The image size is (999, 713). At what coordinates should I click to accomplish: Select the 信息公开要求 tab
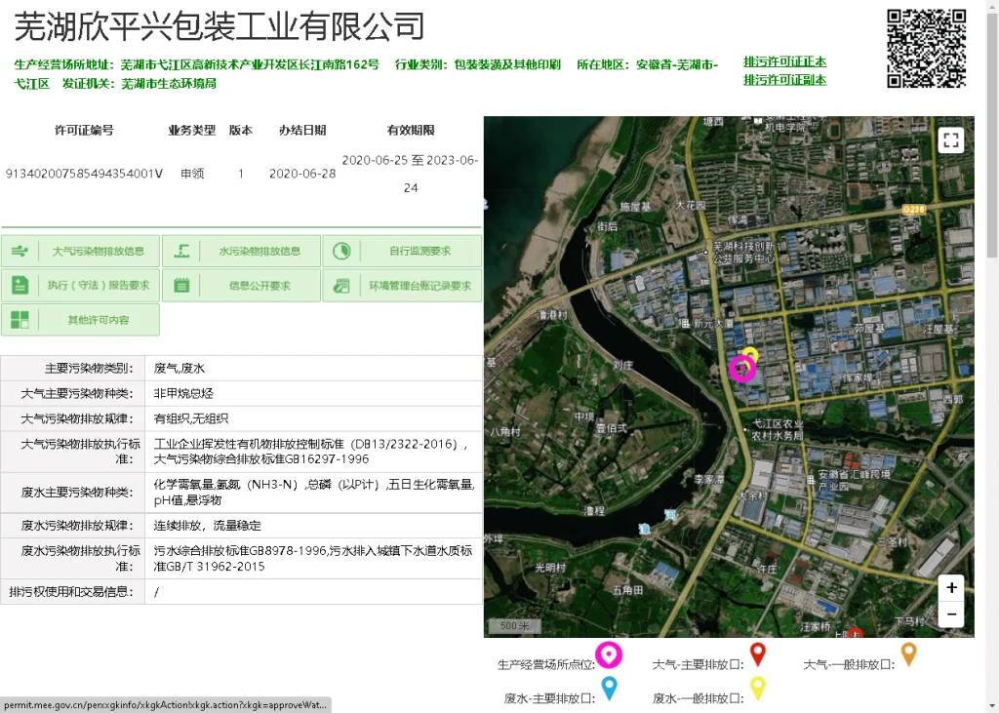[x=242, y=286]
